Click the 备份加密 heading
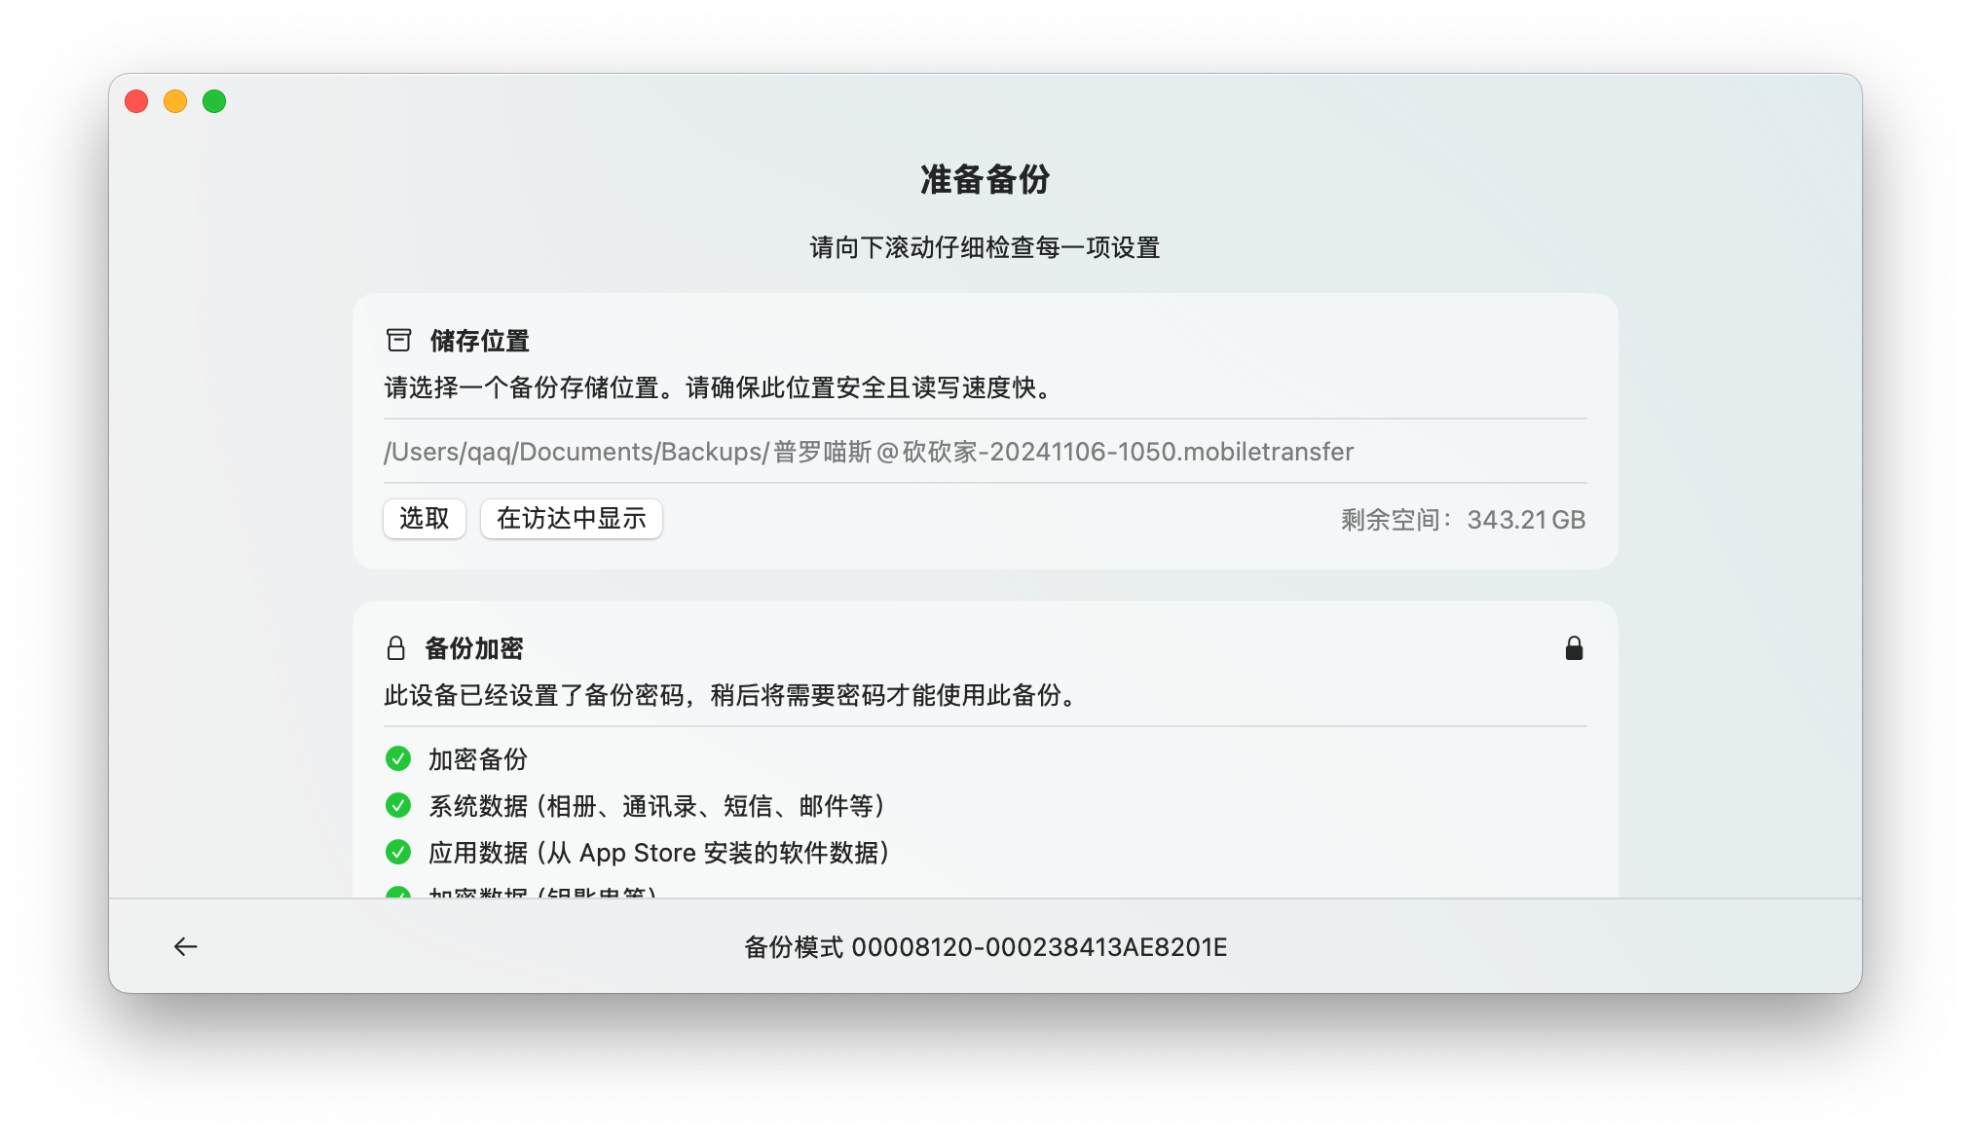Image resolution: width=1971 pixels, height=1137 pixels. click(474, 648)
